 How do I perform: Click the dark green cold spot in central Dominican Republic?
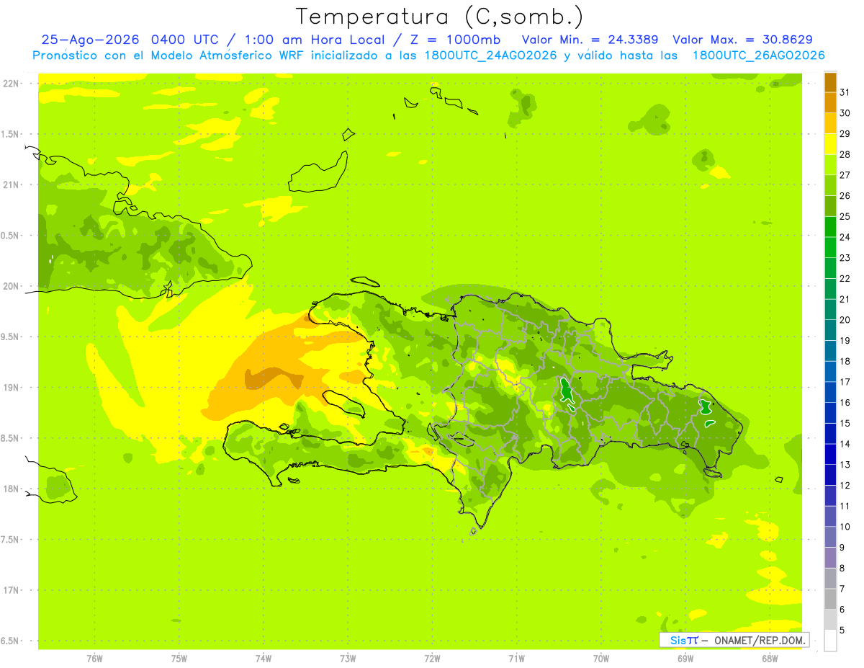click(x=566, y=391)
